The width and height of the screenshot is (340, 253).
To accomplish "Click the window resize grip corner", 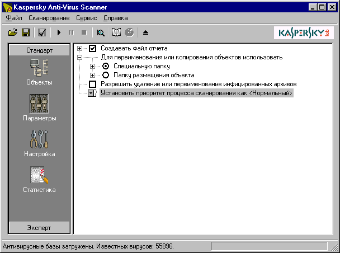I will [334, 247].
